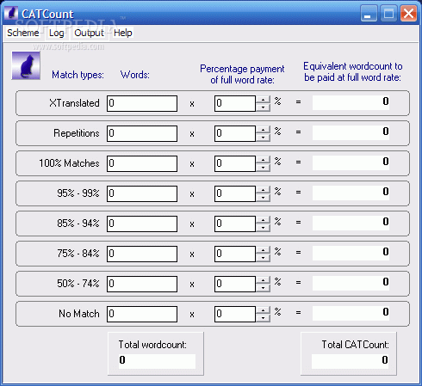
Task: Open the Scheme menu
Action: point(22,33)
